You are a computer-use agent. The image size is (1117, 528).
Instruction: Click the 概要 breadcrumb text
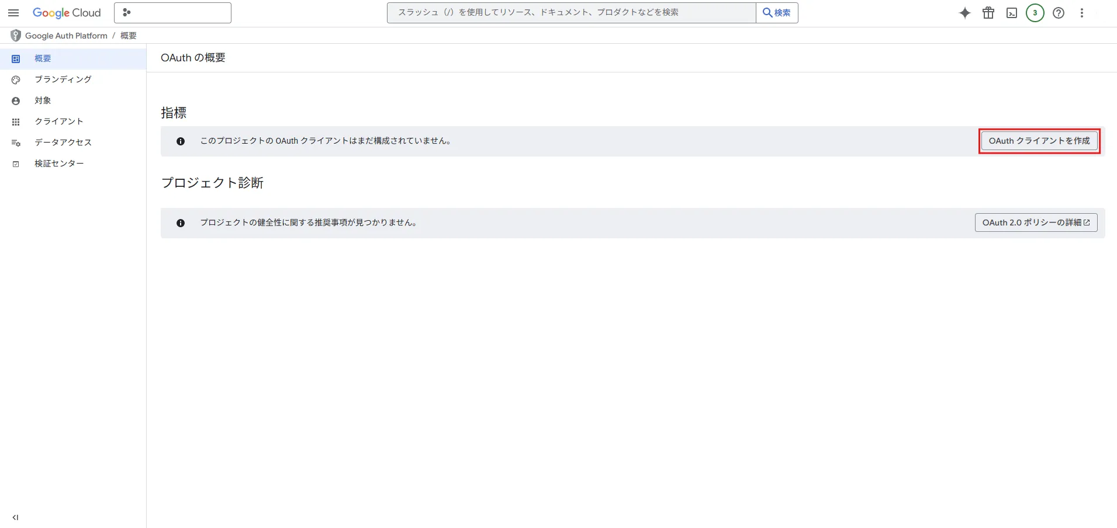[129, 36]
